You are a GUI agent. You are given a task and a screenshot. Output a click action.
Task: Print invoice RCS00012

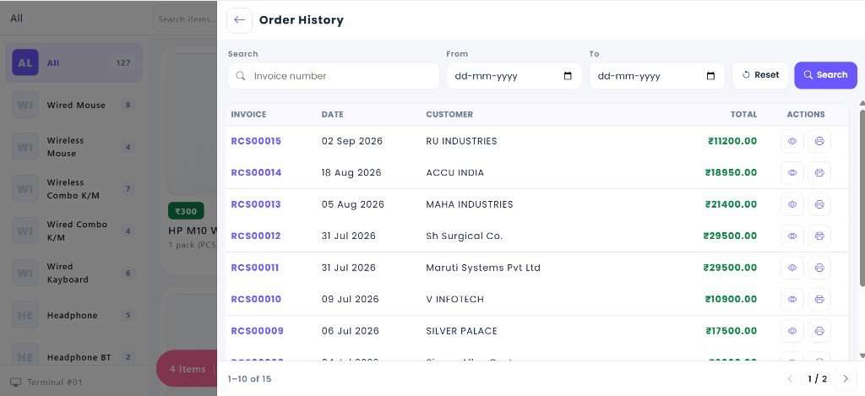pyautogui.click(x=819, y=236)
